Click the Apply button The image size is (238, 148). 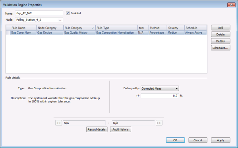click(x=221, y=140)
